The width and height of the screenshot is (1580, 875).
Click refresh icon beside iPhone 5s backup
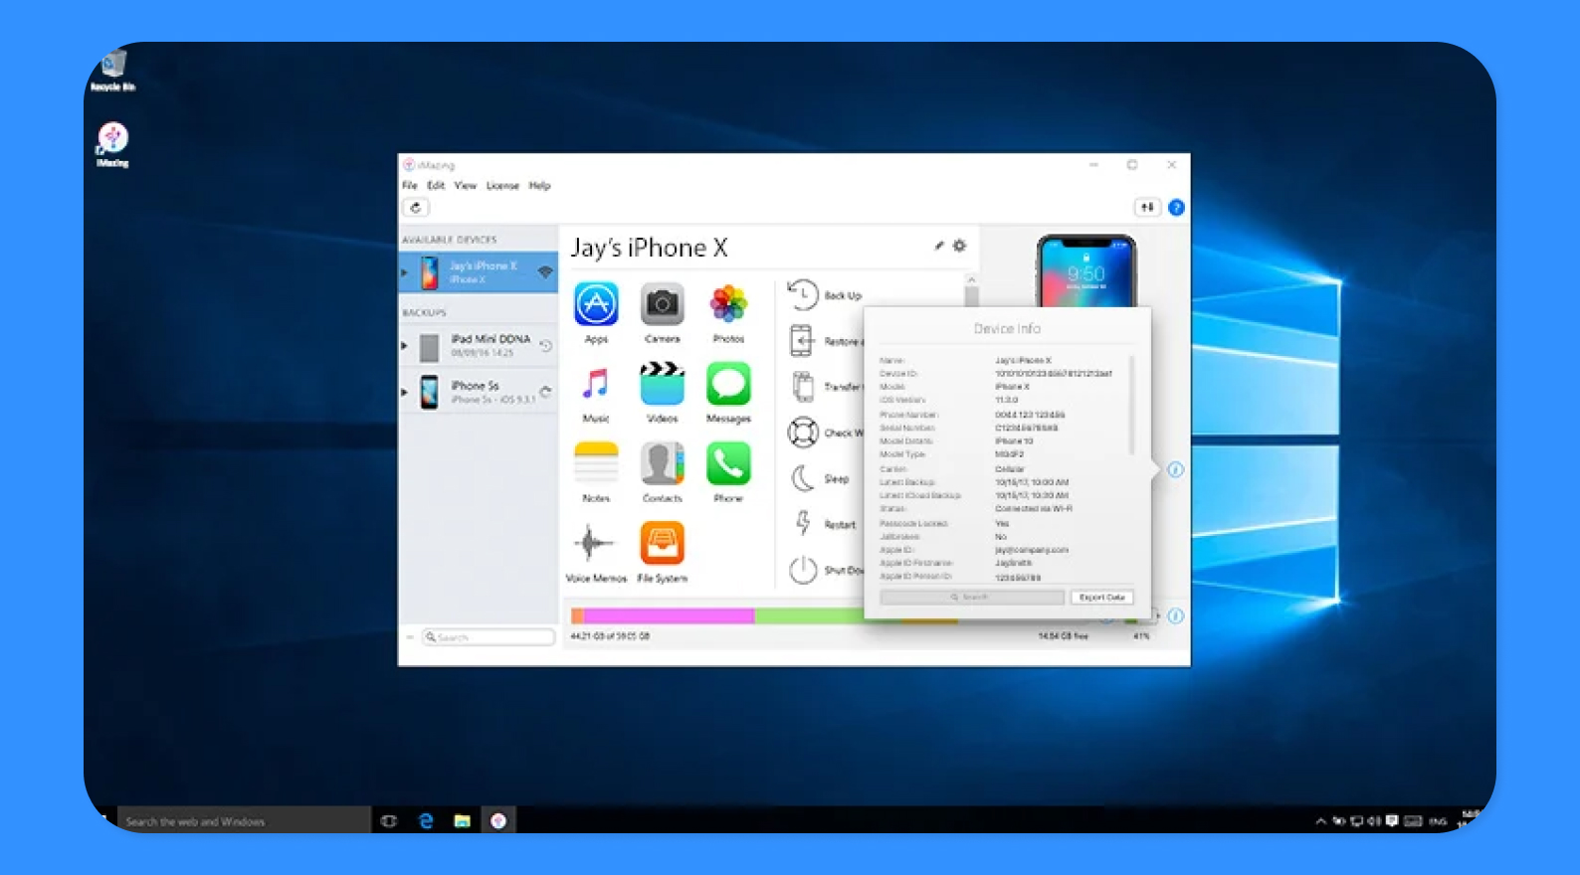click(545, 392)
